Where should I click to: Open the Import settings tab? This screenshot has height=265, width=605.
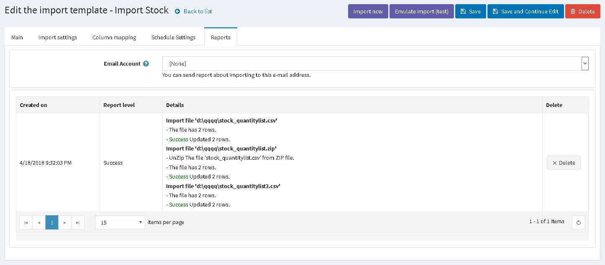(x=58, y=37)
